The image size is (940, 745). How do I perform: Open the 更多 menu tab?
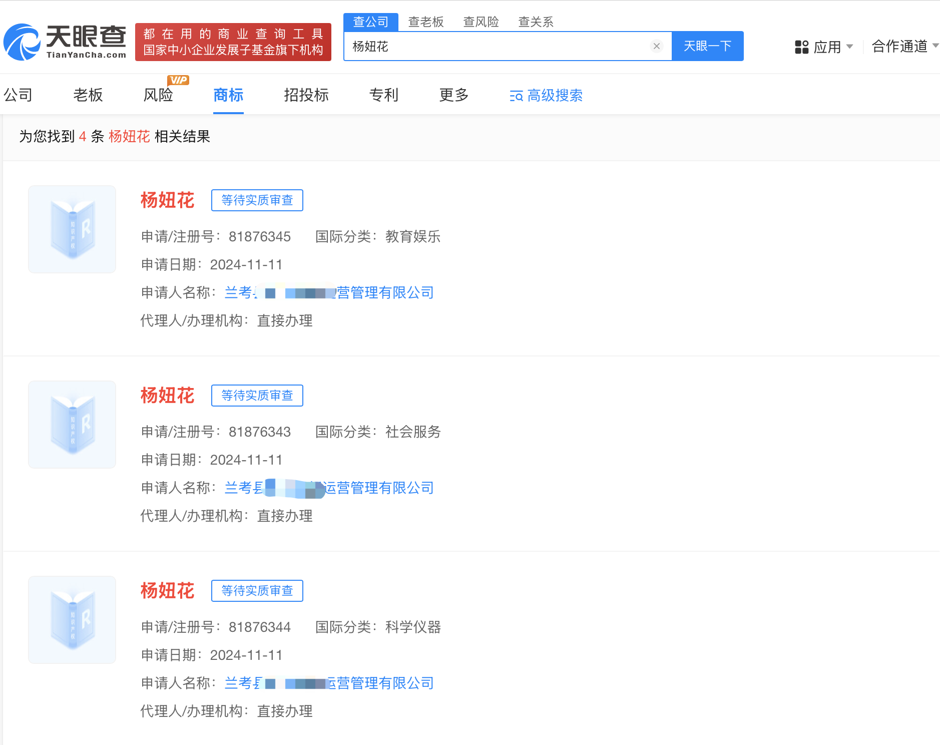pyautogui.click(x=454, y=95)
